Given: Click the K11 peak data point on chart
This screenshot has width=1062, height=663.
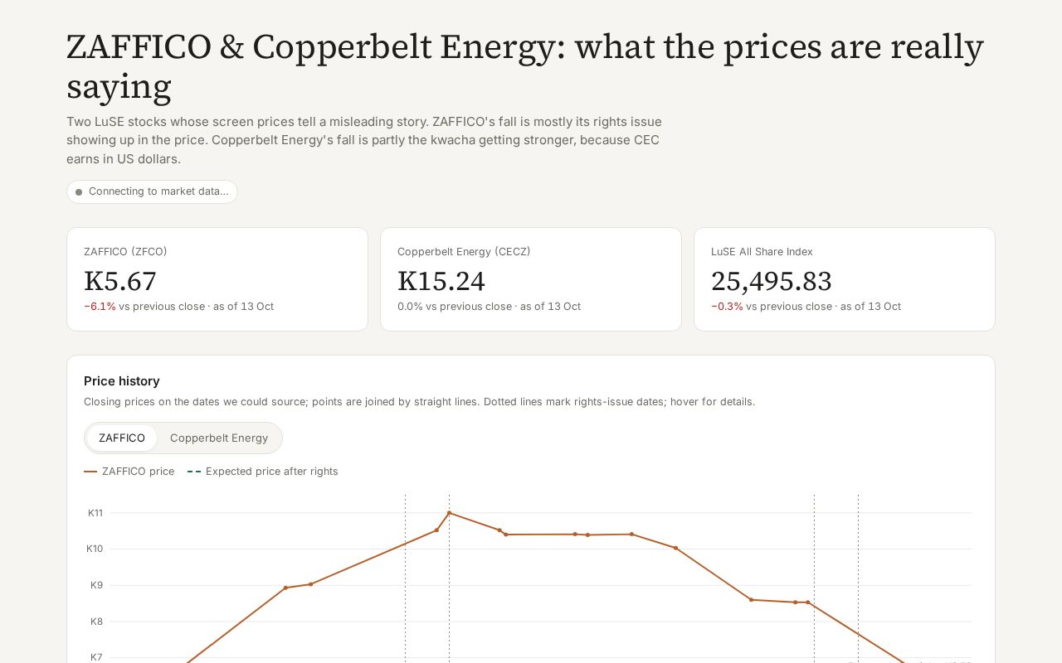Looking at the screenshot, I should pyautogui.click(x=449, y=513).
